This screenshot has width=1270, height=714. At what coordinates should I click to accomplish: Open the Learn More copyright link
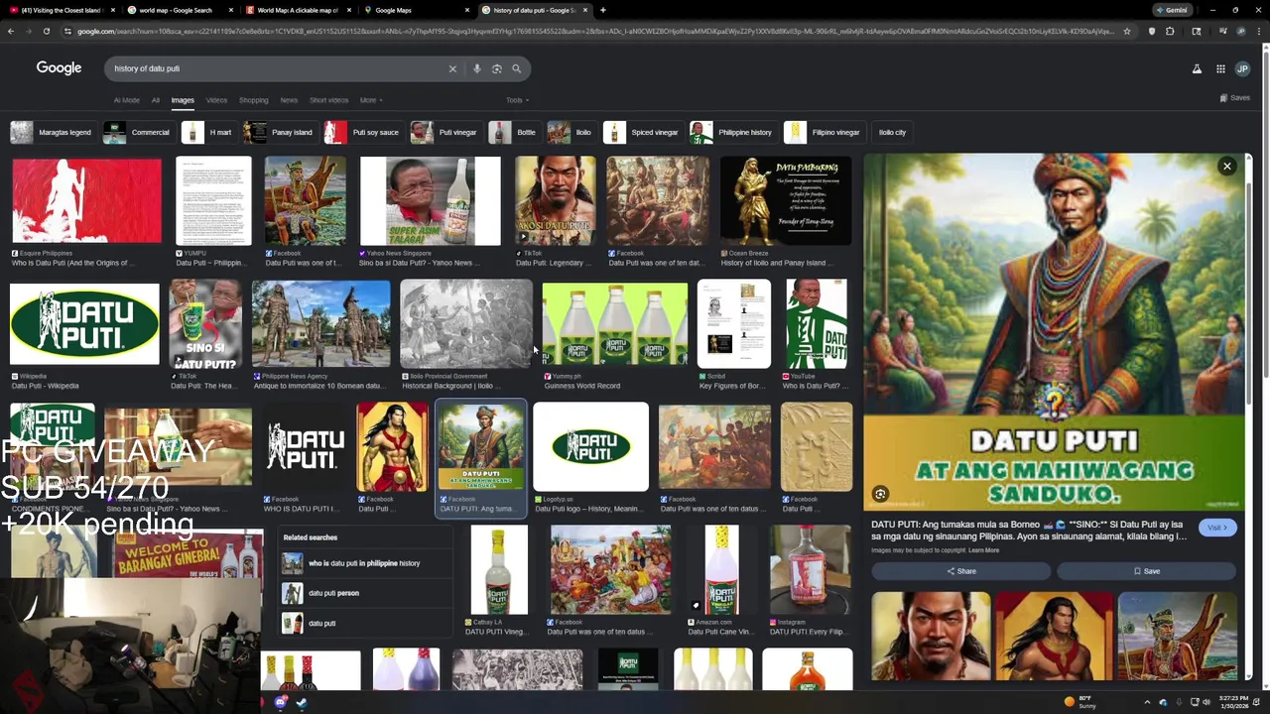(x=983, y=550)
